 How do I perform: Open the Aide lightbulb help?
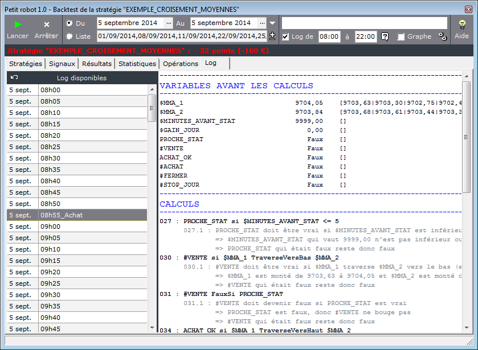point(462,24)
